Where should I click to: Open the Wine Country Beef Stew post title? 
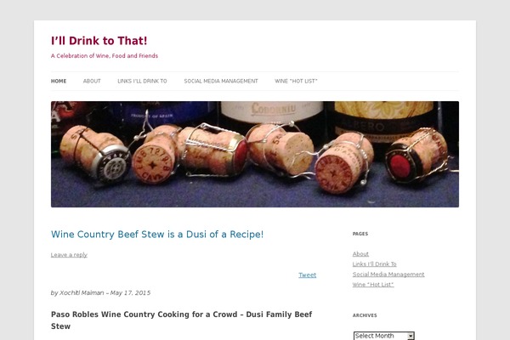[x=157, y=235]
